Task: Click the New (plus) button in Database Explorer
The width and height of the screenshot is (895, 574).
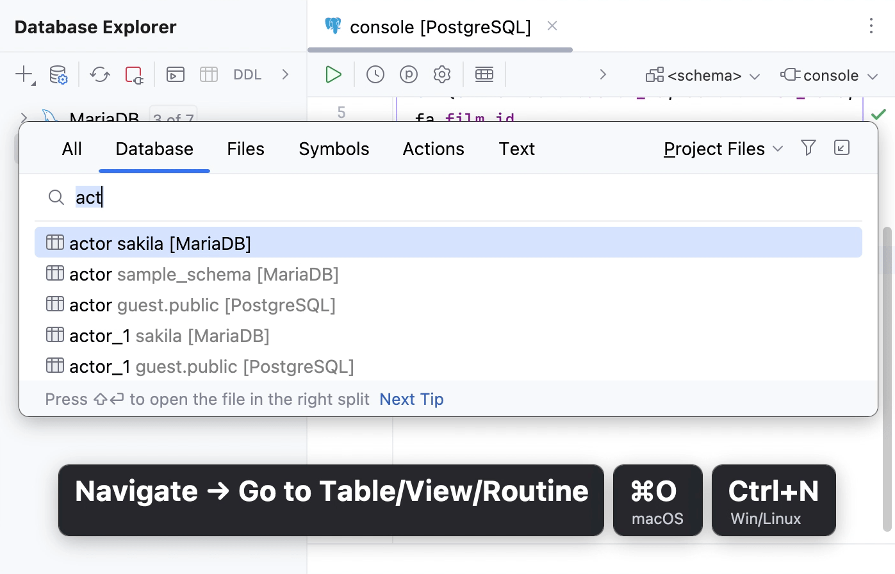Action: (x=24, y=75)
